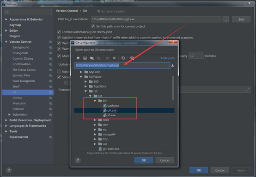Click Test button for Git executable
The width and height of the screenshot is (256, 177).
point(241,19)
